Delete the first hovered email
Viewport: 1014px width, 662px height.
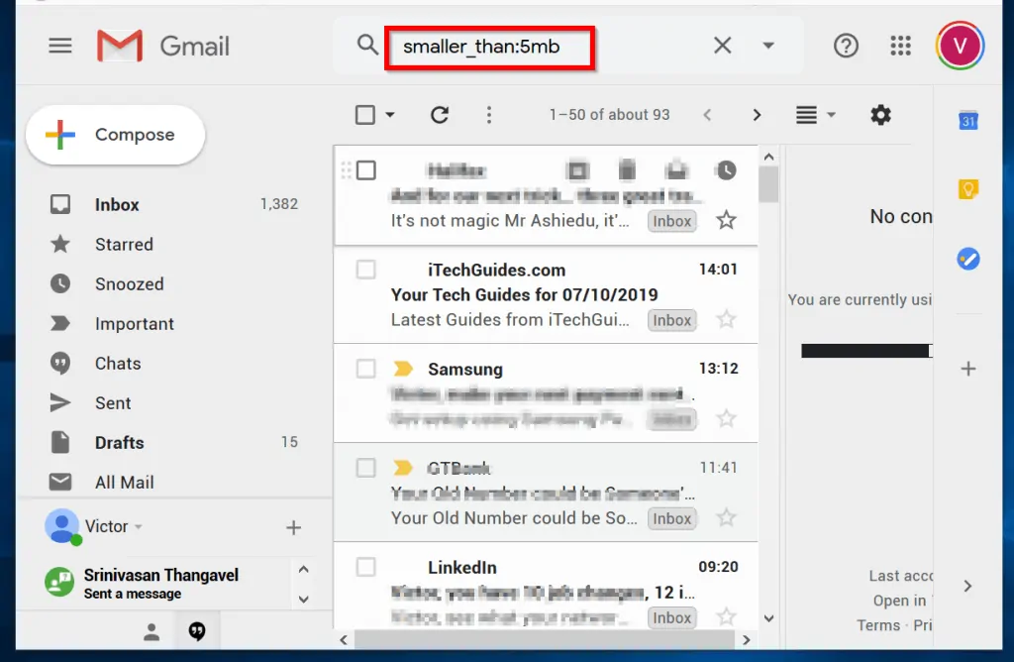[x=627, y=170]
